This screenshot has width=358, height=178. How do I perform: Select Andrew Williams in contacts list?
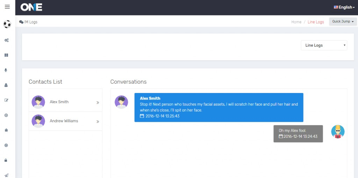point(64,121)
